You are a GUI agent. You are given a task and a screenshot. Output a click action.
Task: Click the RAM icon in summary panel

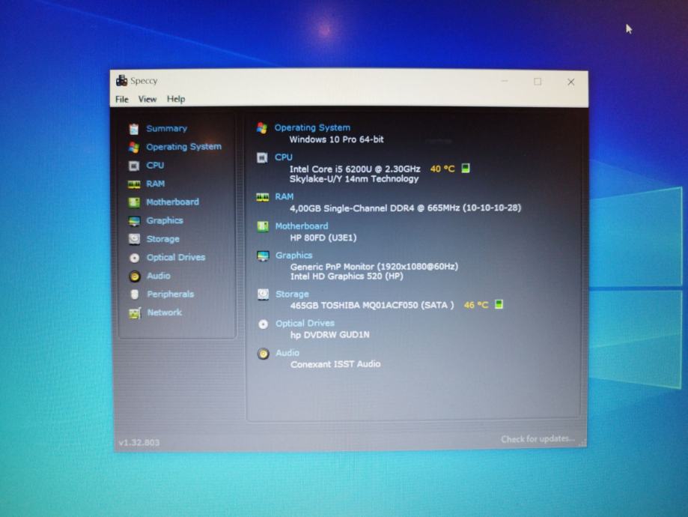pyautogui.click(x=262, y=197)
